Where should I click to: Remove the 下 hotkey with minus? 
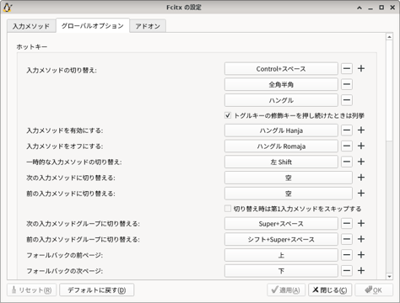347,271
